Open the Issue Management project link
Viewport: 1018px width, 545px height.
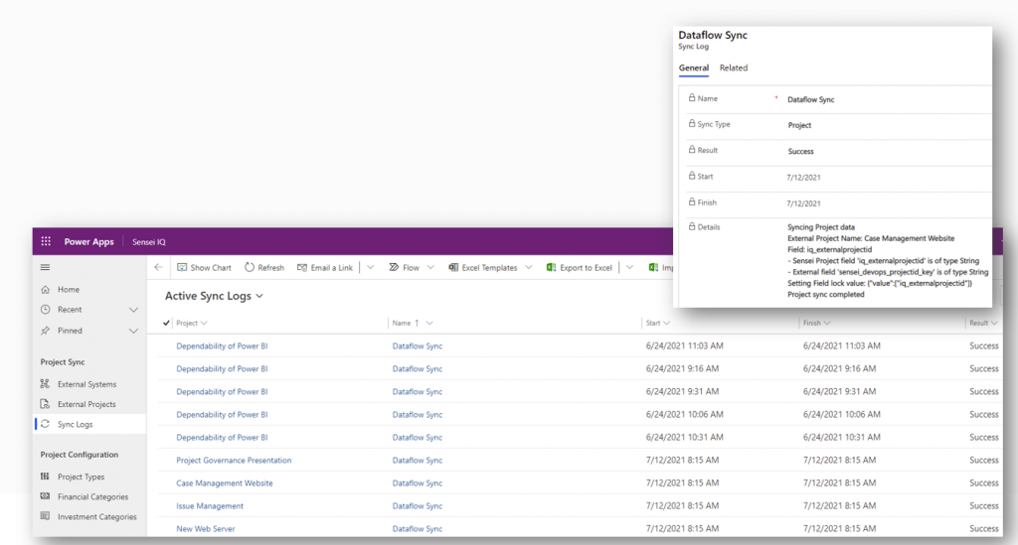[210, 506]
